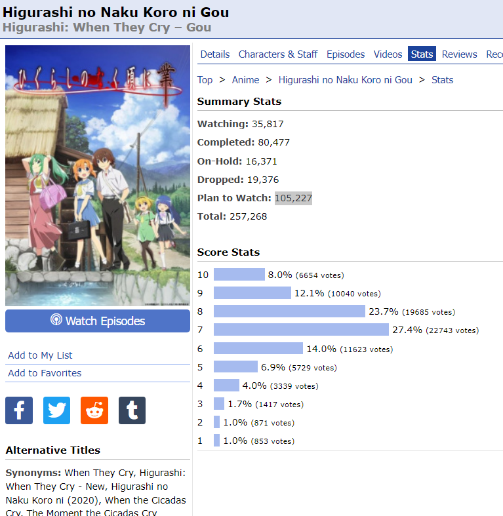This screenshot has height=516, width=503.
Task: Click Add to My List link
Action: pos(40,355)
